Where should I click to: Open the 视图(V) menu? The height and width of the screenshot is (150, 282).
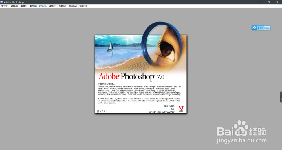point(62,6)
